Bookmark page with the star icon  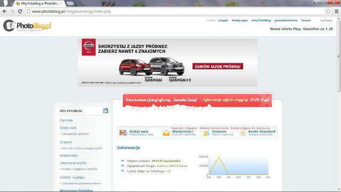328,11
